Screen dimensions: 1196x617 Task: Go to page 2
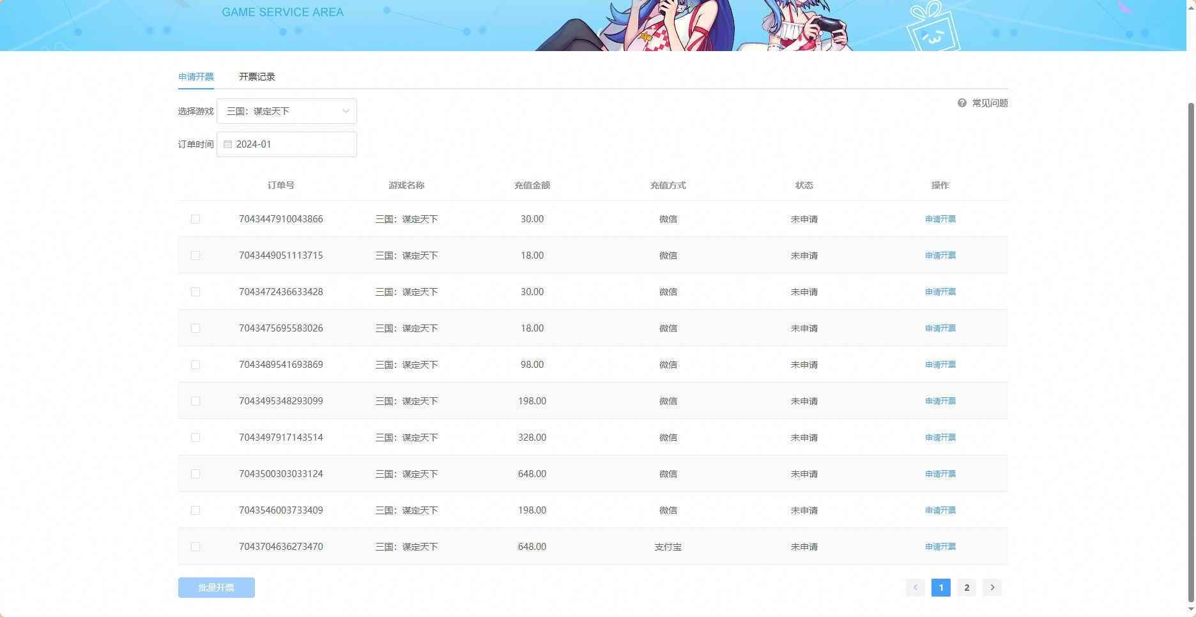tap(967, 588)
